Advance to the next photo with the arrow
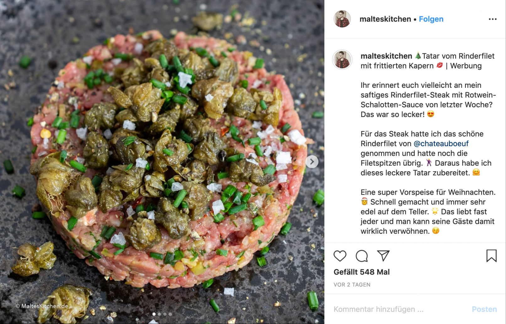506x324 pixels. (312, 162)
